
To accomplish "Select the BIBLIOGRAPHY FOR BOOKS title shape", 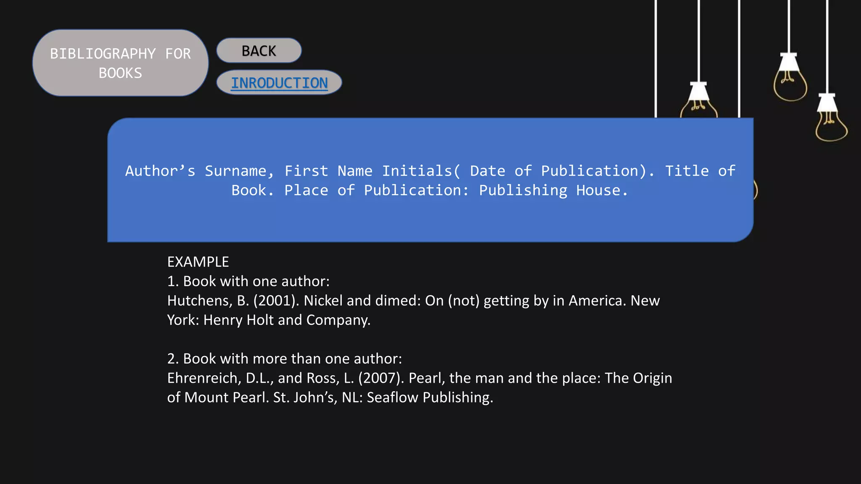I will (x=120, y=63).
